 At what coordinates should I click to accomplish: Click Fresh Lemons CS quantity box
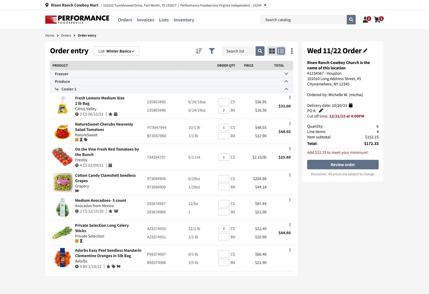click(x=224, y=102)
